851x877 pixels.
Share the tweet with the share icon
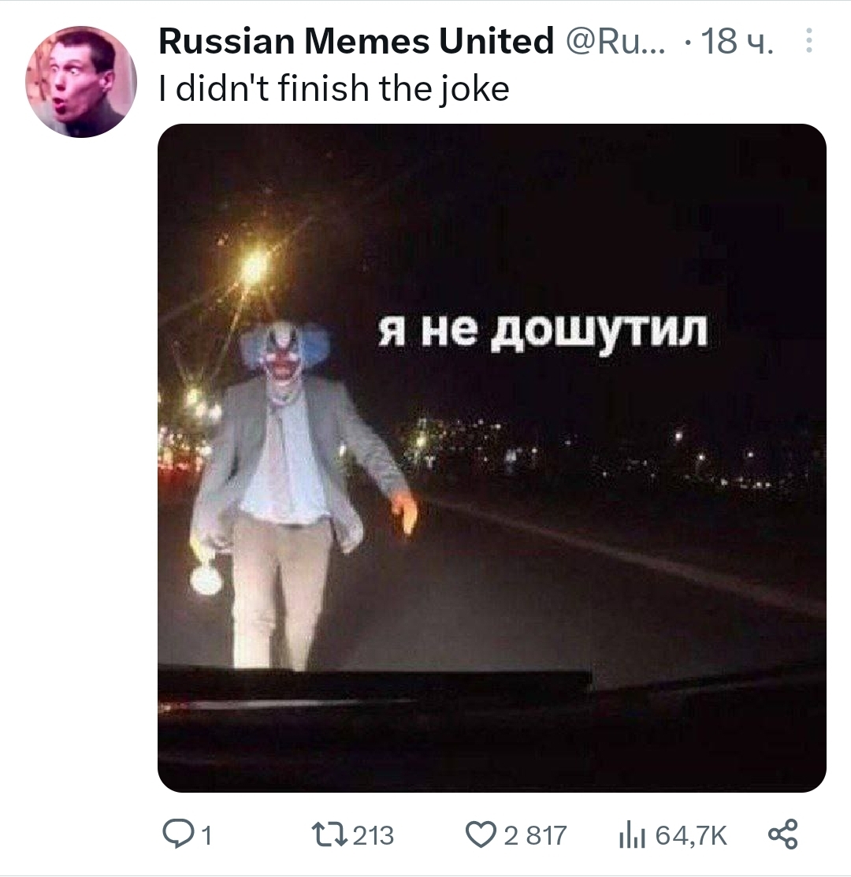[x=782, y=834]
